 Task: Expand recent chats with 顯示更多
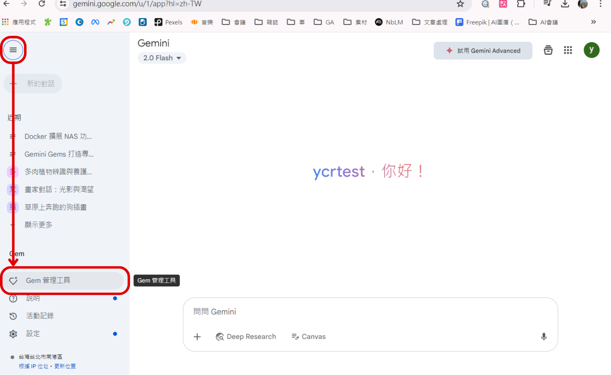pos(38,225)
